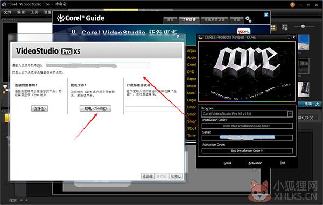Expand the 选项 options panel
The width and height of the screenshot is (323, 205).
click(312, 104)
